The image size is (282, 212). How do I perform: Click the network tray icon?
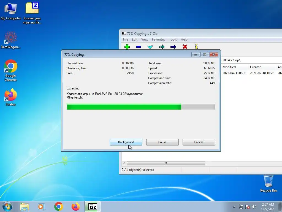click(241, 207)
